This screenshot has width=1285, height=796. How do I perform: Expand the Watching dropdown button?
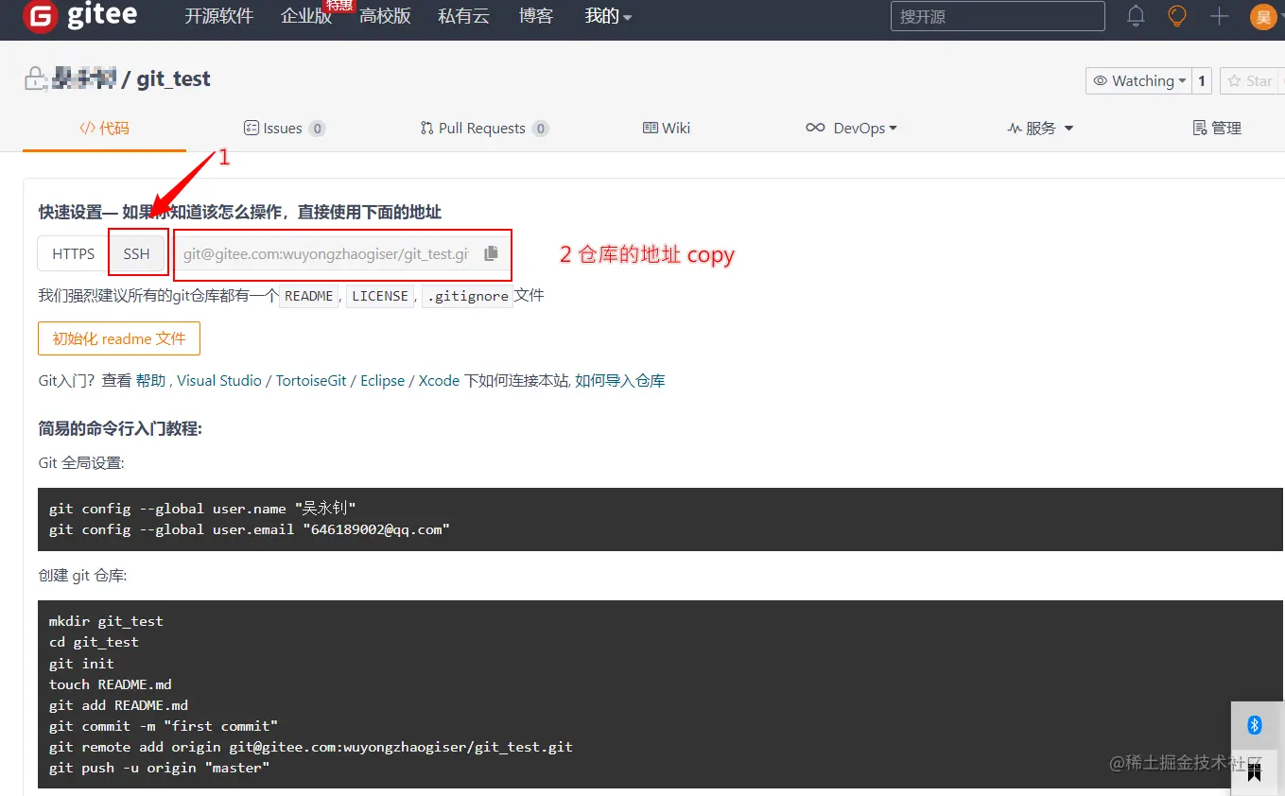[1137, 81]
